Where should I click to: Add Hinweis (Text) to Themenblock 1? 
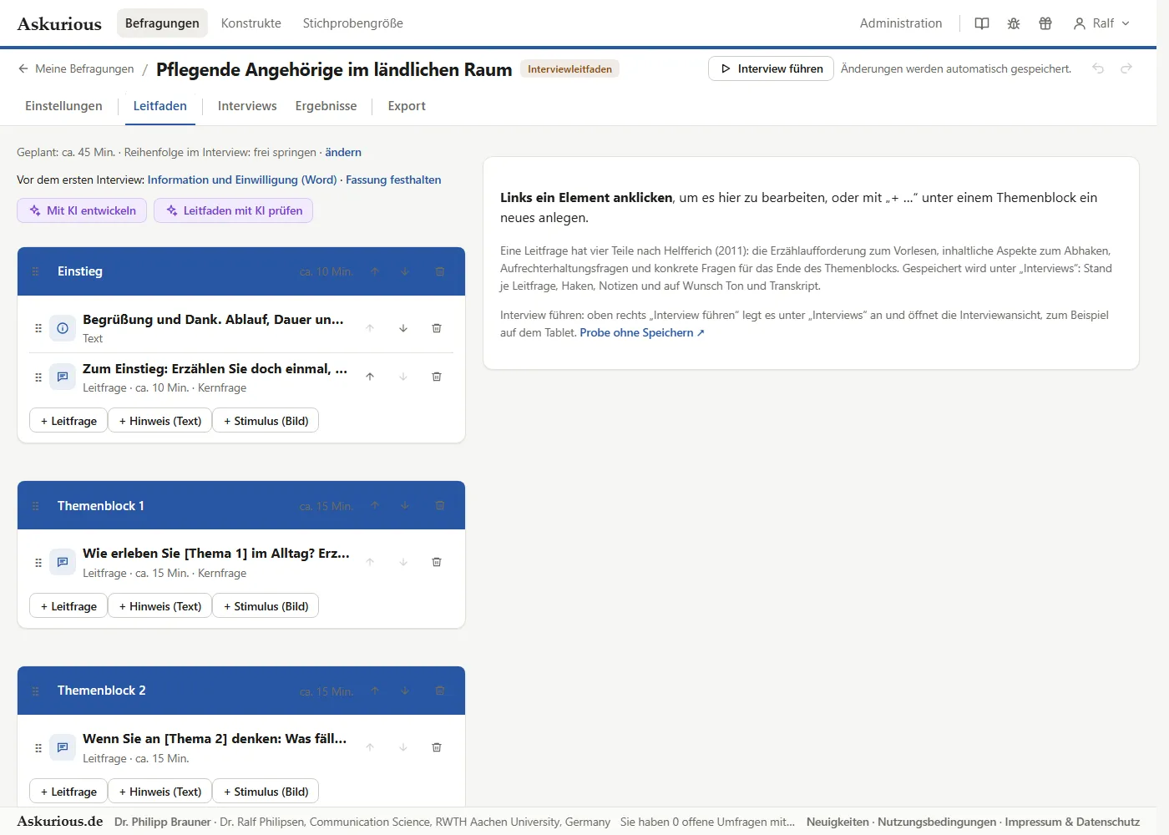click(x=160, y=606)
